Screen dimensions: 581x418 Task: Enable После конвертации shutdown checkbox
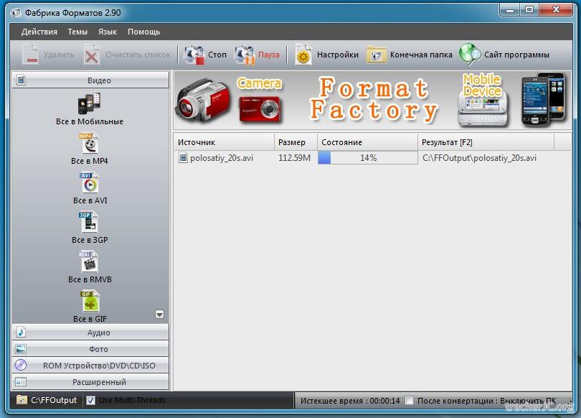click(x=409, y=400)
